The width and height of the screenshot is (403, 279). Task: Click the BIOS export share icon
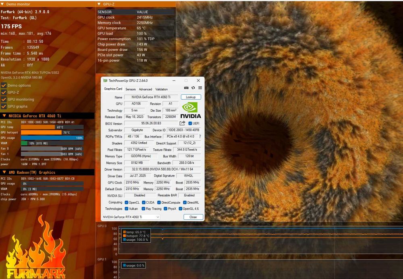coord(183,123)
